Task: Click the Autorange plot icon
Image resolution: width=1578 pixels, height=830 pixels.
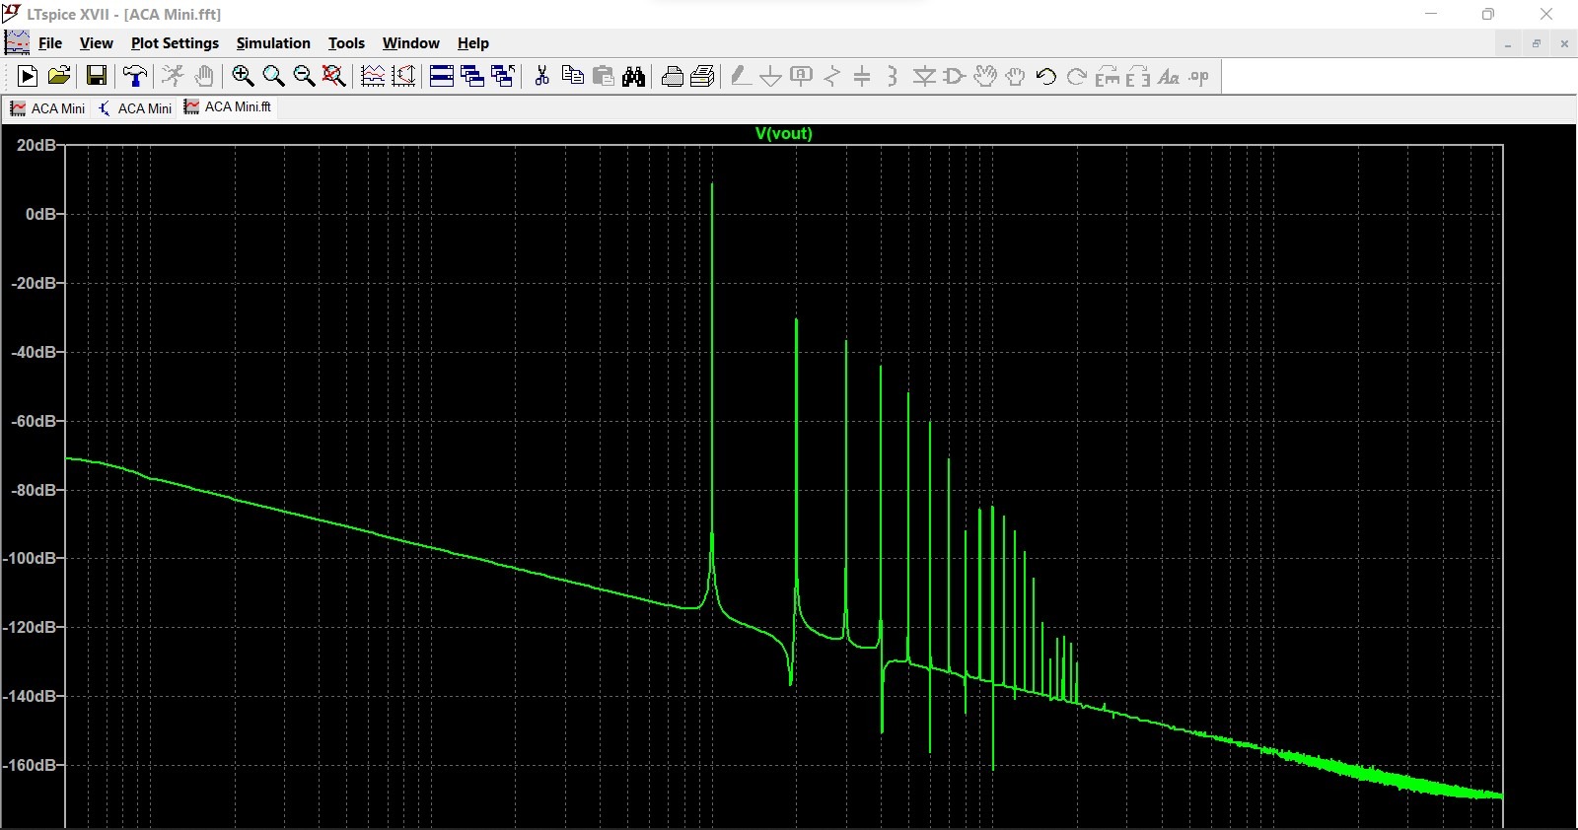Action: [x=373, y=76]
